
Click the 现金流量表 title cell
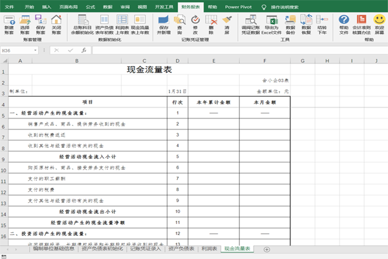[149, 69]
